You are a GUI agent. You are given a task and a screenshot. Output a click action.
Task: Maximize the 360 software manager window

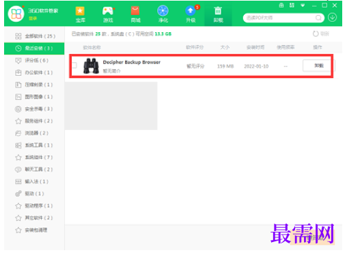(324, 5)
